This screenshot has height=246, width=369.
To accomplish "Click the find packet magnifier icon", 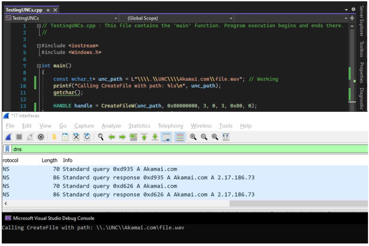I will (101, 137).
